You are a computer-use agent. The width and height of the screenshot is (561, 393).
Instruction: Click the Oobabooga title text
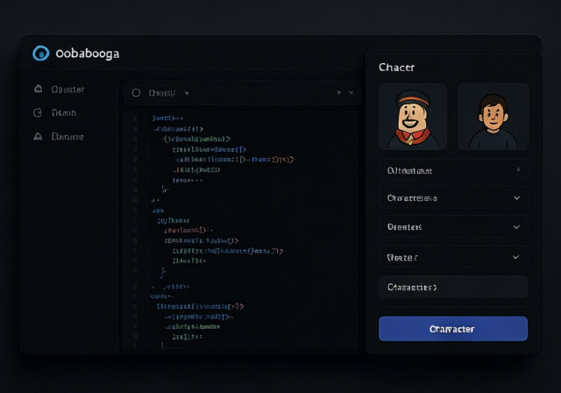coord(88,54)
